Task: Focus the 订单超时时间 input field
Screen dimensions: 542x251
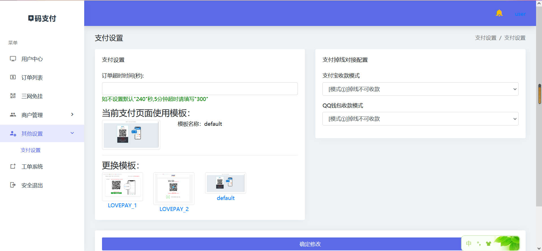Action: click(200, 89)
